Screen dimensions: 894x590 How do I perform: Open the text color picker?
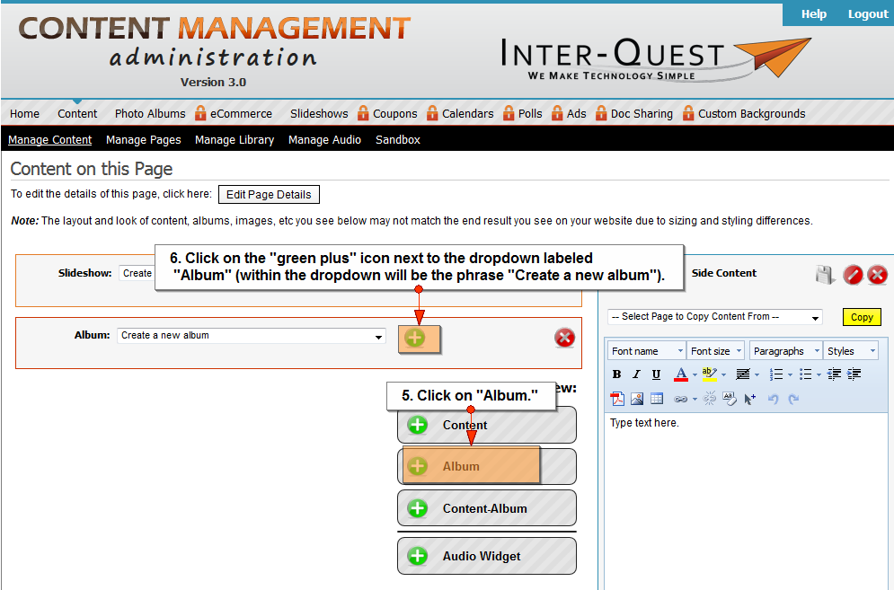681,374
